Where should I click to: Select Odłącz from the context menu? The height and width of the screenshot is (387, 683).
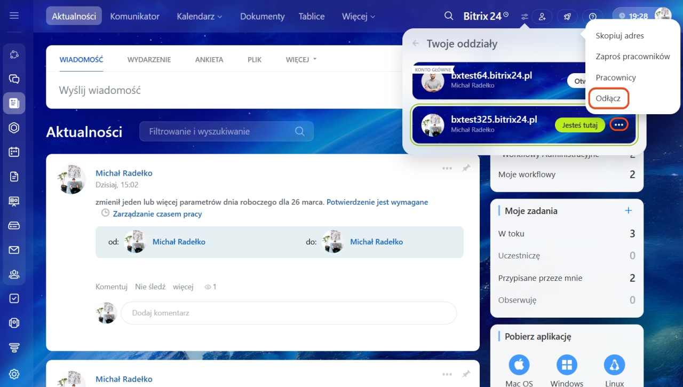[x=608, y=99]
